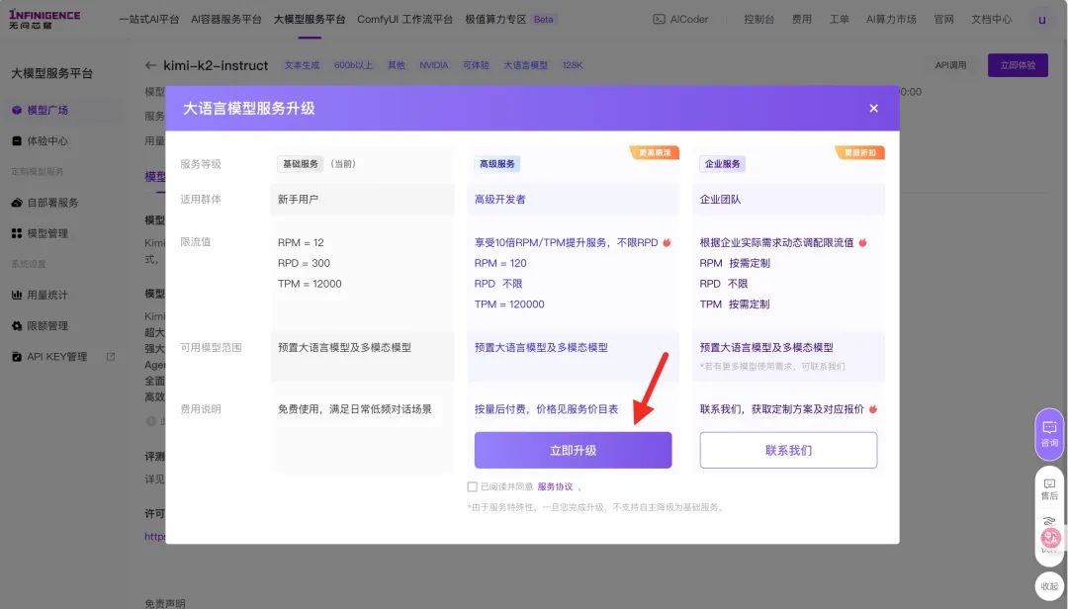Open 费用 from the top bar
This screenshot has height=609, width=1068.
point(802,19)
